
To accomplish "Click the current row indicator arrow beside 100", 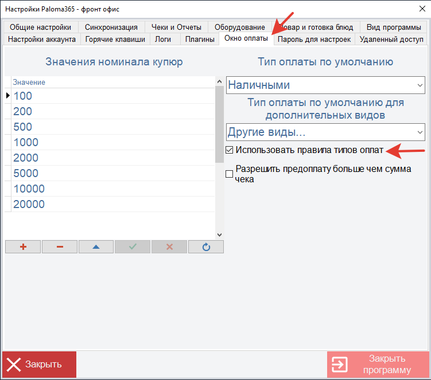I will 7,96.
